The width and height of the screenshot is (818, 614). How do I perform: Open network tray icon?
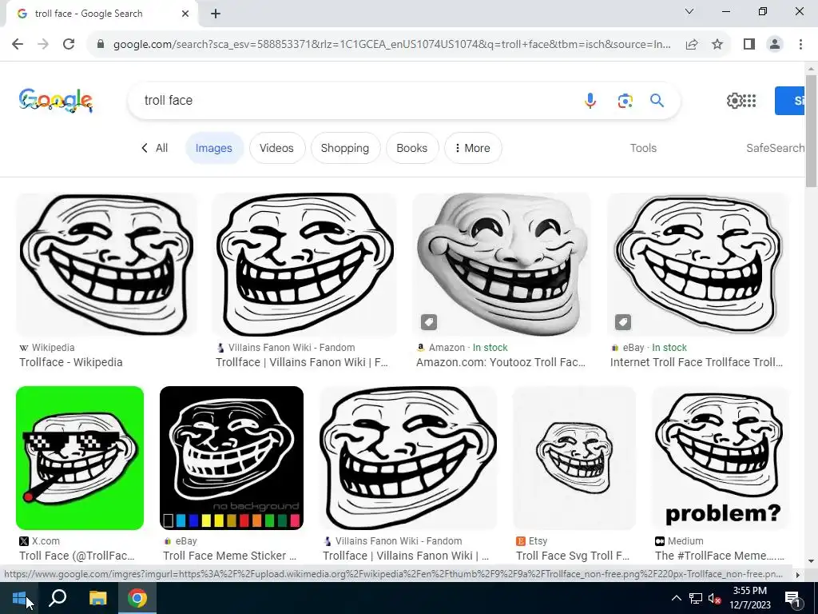696,598
